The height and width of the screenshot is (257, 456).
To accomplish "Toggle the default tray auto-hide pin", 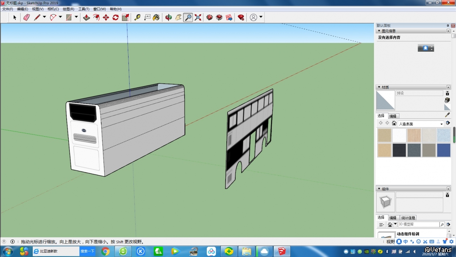I will tap(448, 26).
